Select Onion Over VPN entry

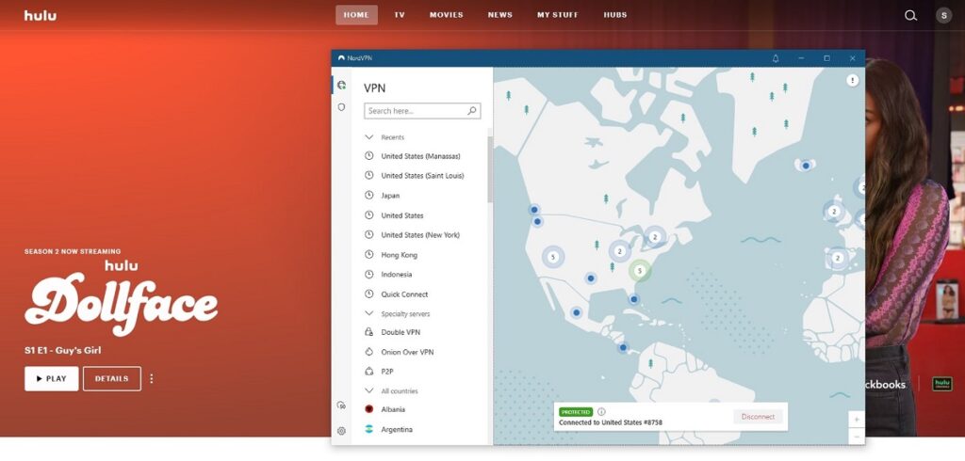407,352
